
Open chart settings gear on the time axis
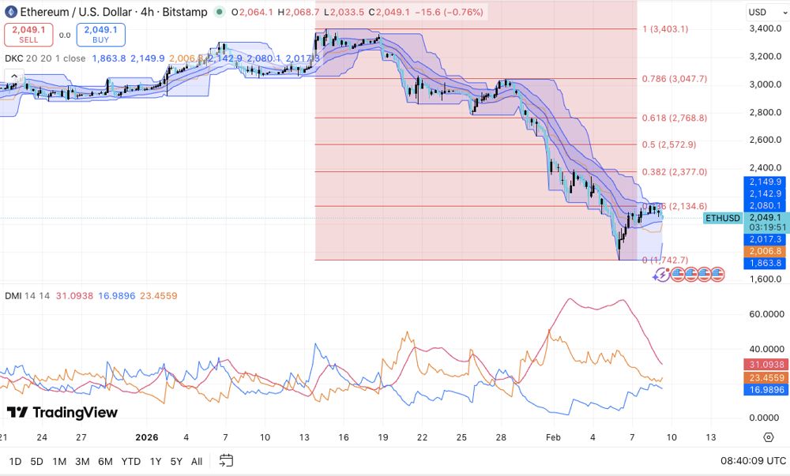(769, 437)
